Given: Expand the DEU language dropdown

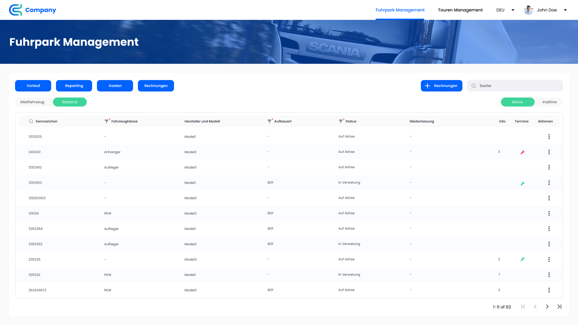Looking at the screenshot, I should [x=513, y=10].
